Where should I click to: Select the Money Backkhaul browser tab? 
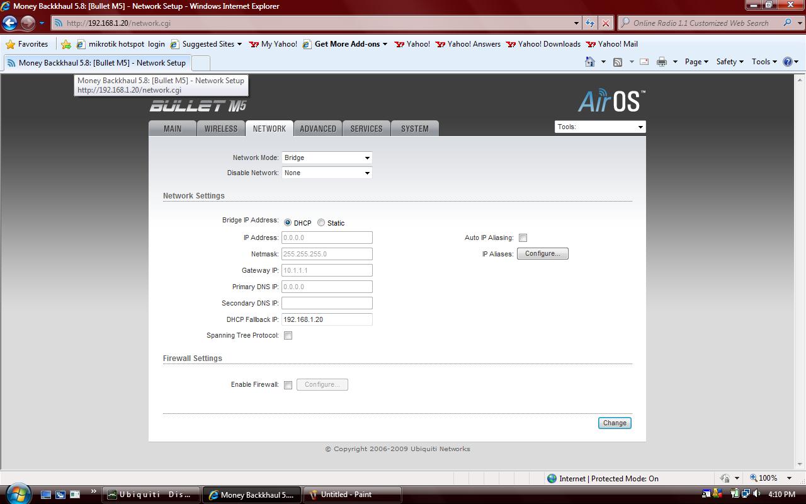pyautogui.click(x=96, y=63)
